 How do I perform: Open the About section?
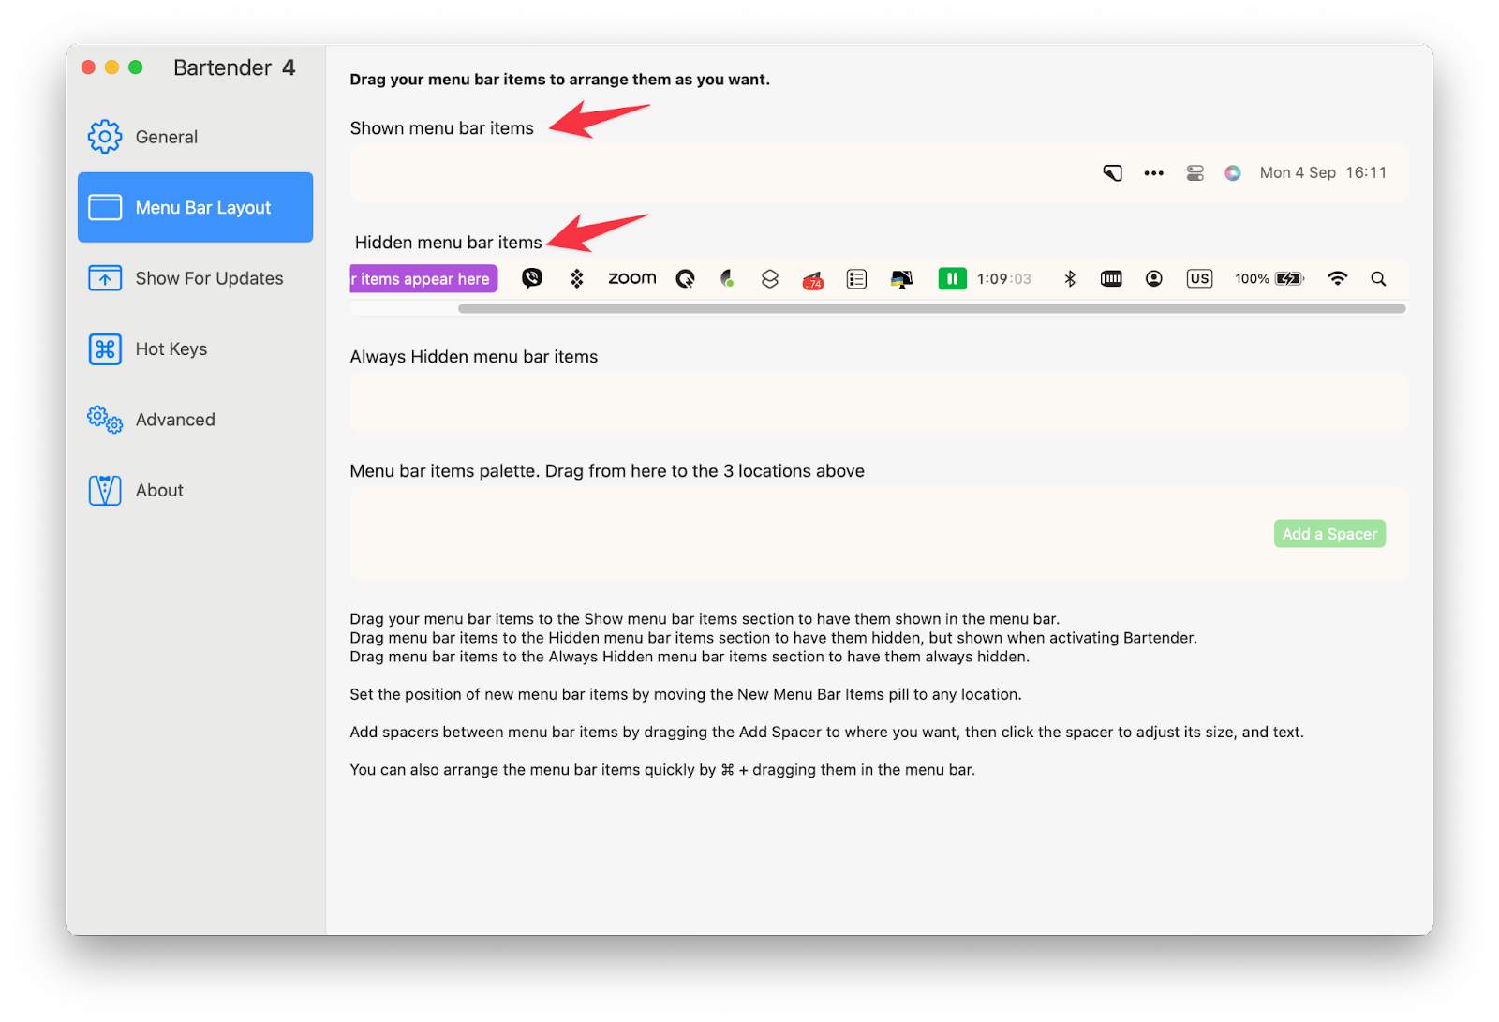pos(195,490)
